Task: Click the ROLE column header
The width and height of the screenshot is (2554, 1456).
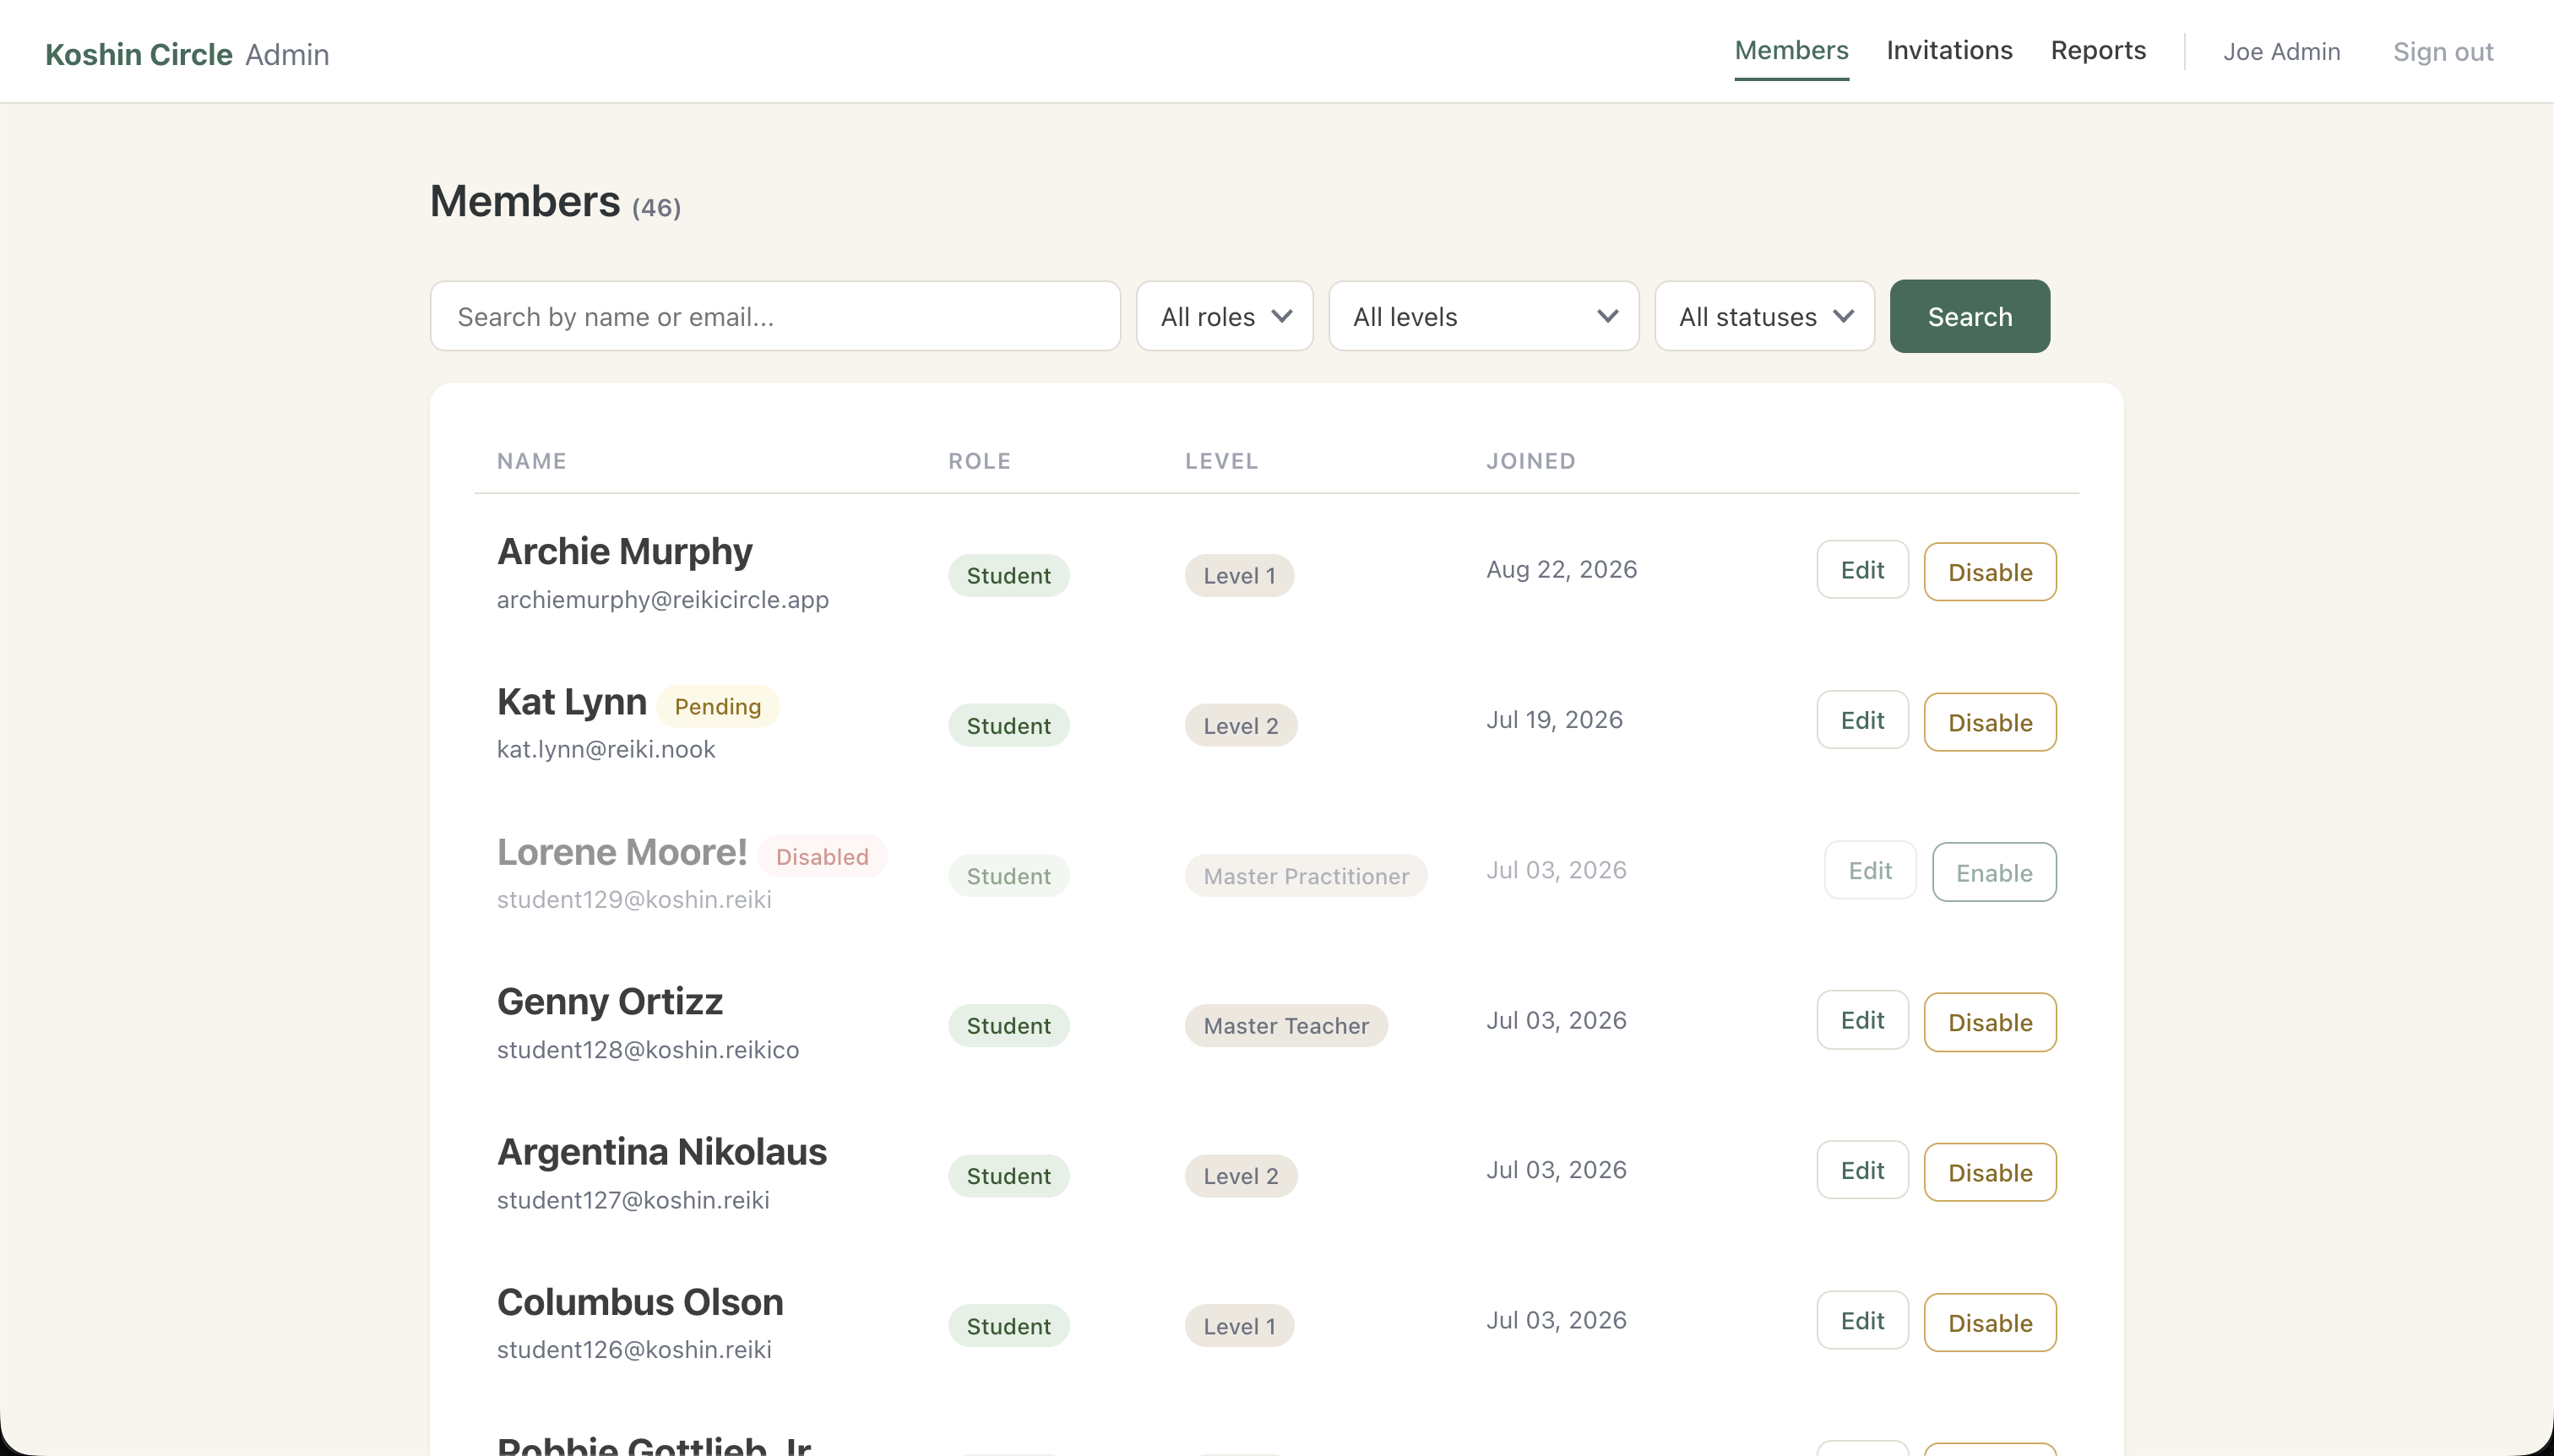Action: [979, 461]
